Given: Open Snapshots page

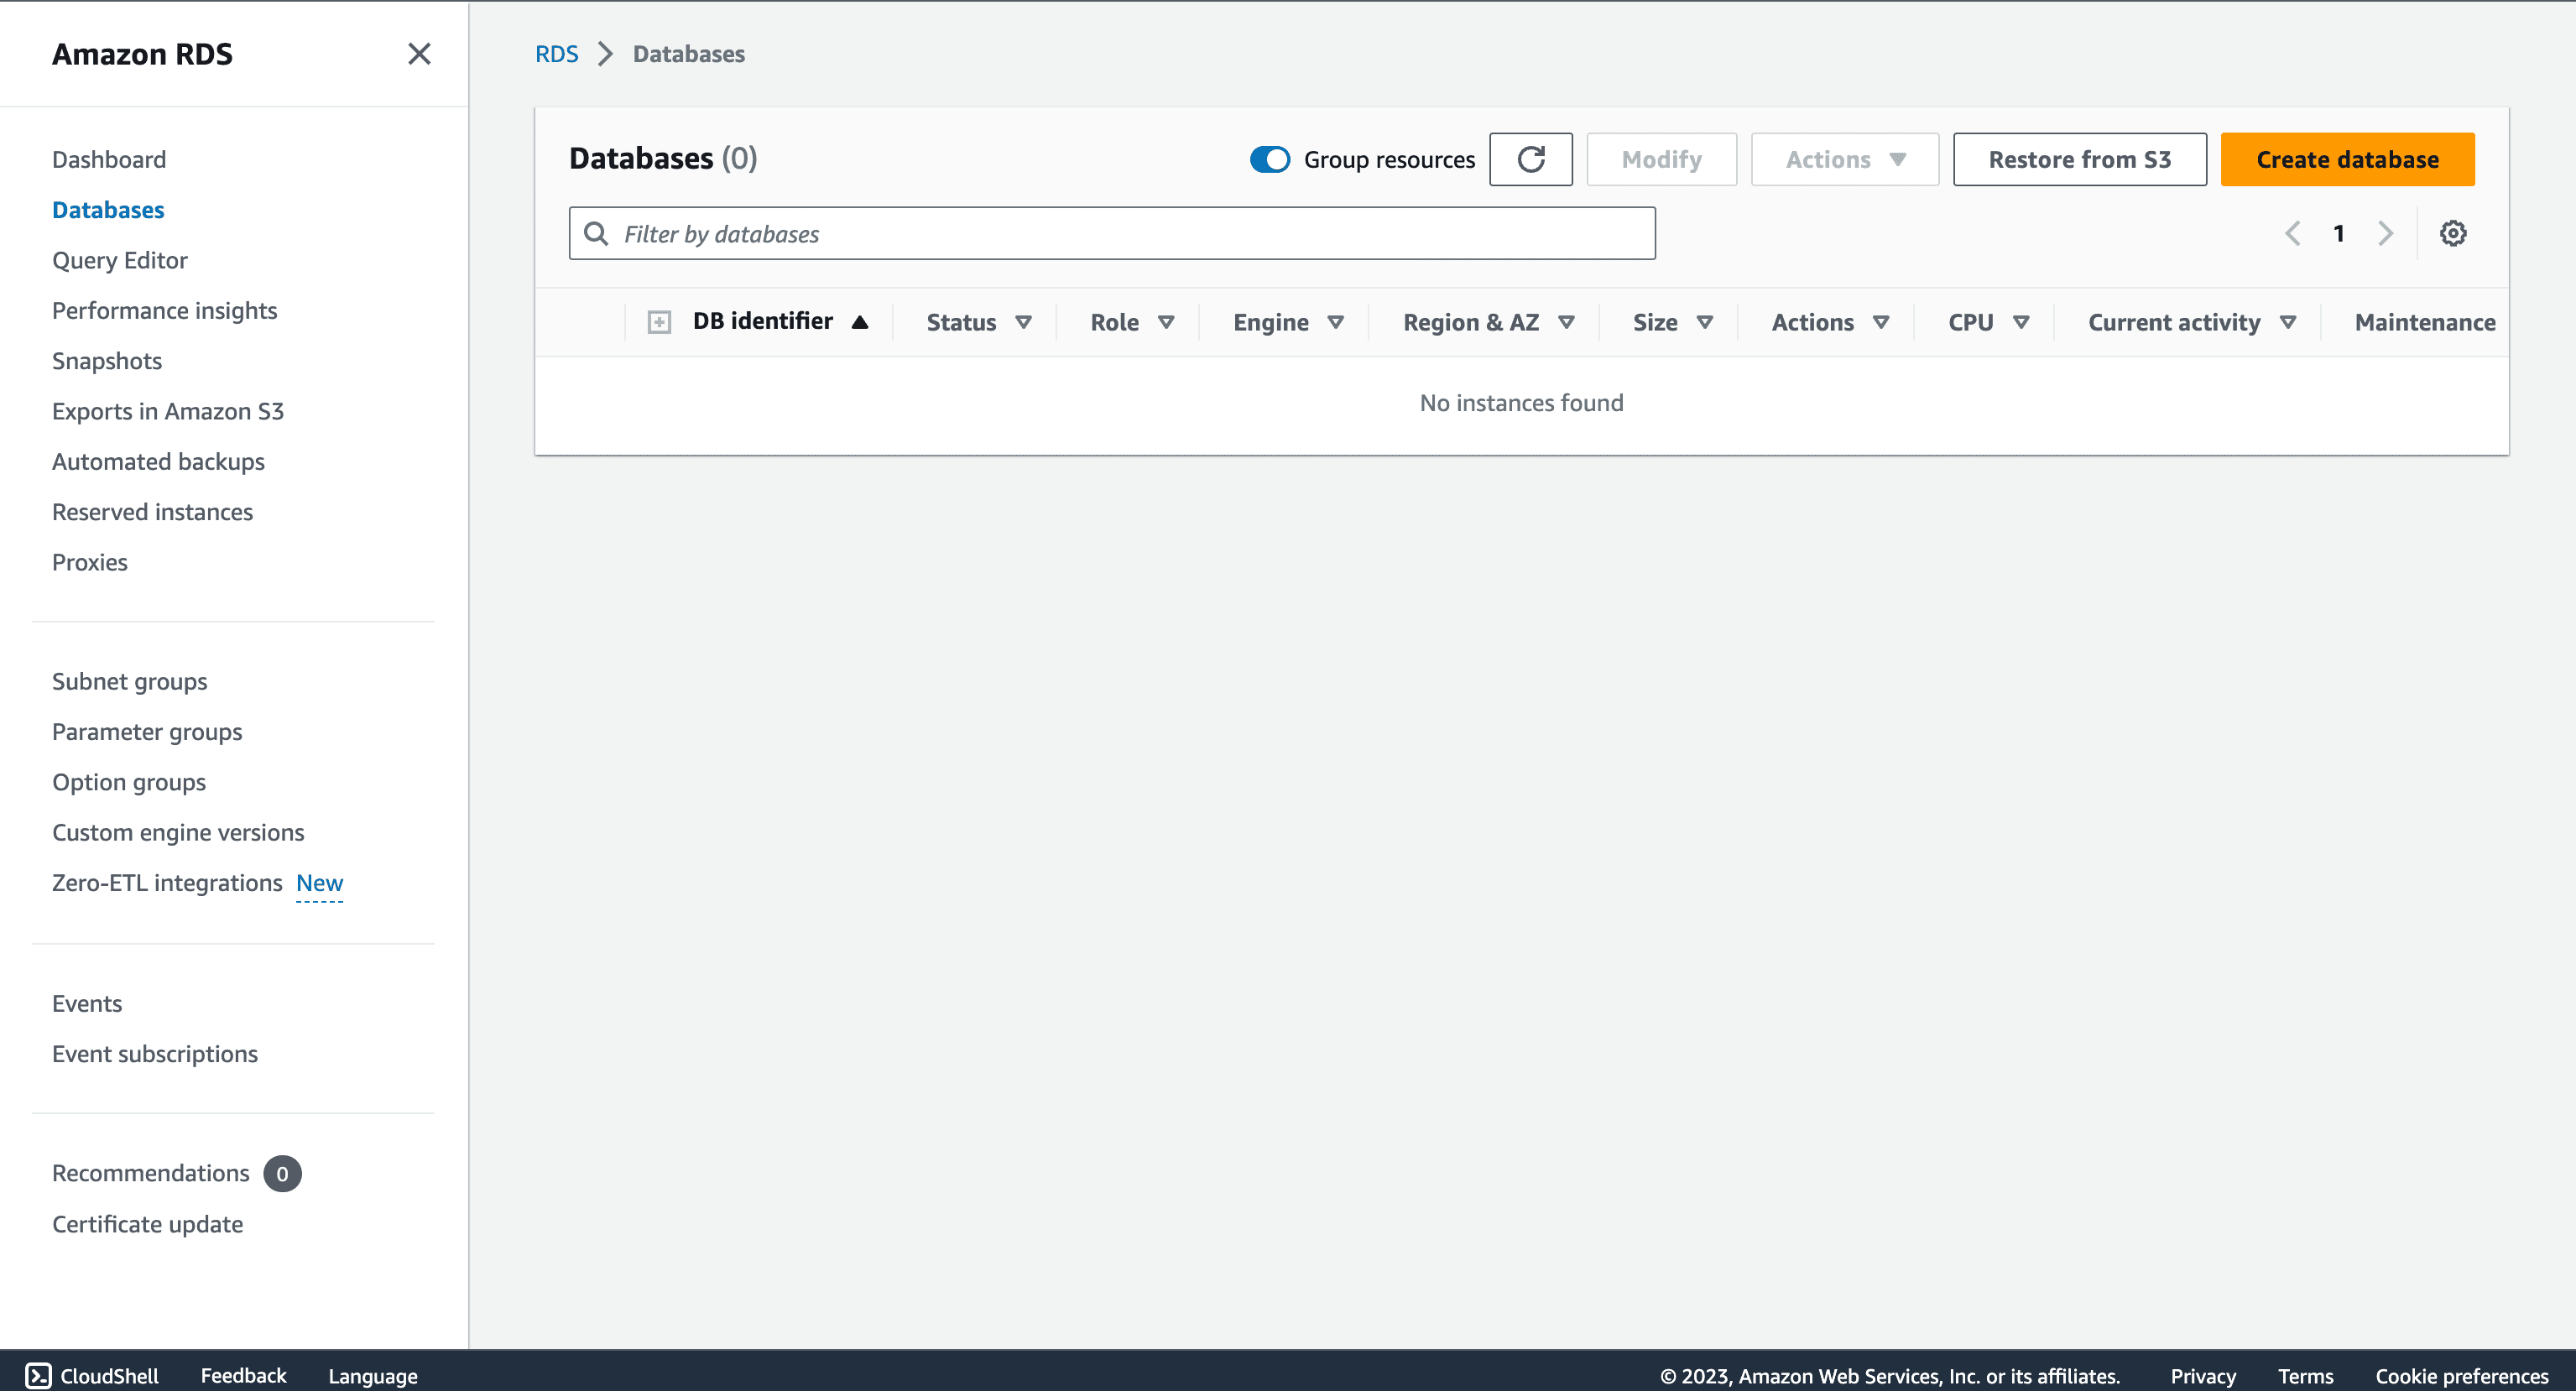Looking at the screenshot, I should click(x=107, y=361).
